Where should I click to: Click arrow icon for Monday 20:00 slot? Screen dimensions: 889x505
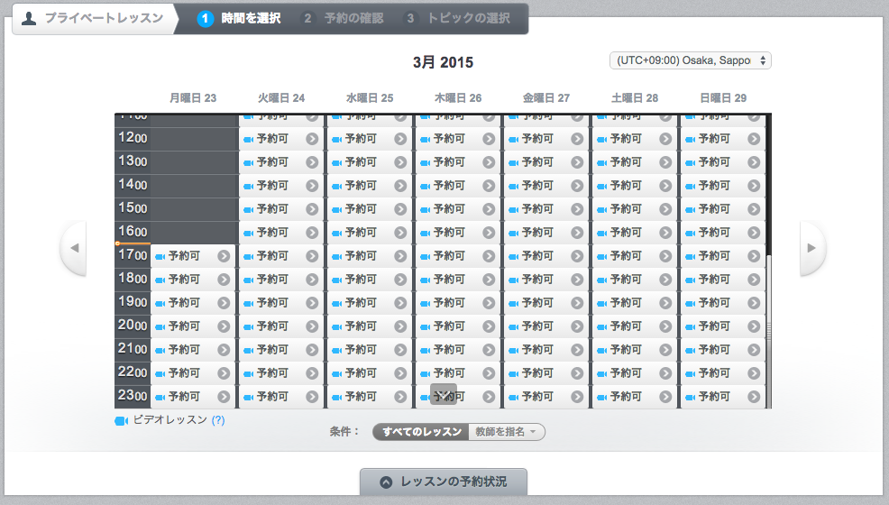224,326
